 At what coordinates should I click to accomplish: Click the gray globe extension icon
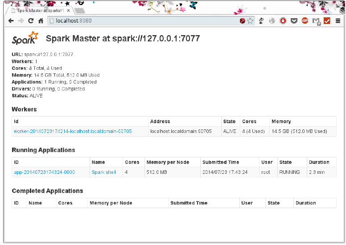pos(272,21)
